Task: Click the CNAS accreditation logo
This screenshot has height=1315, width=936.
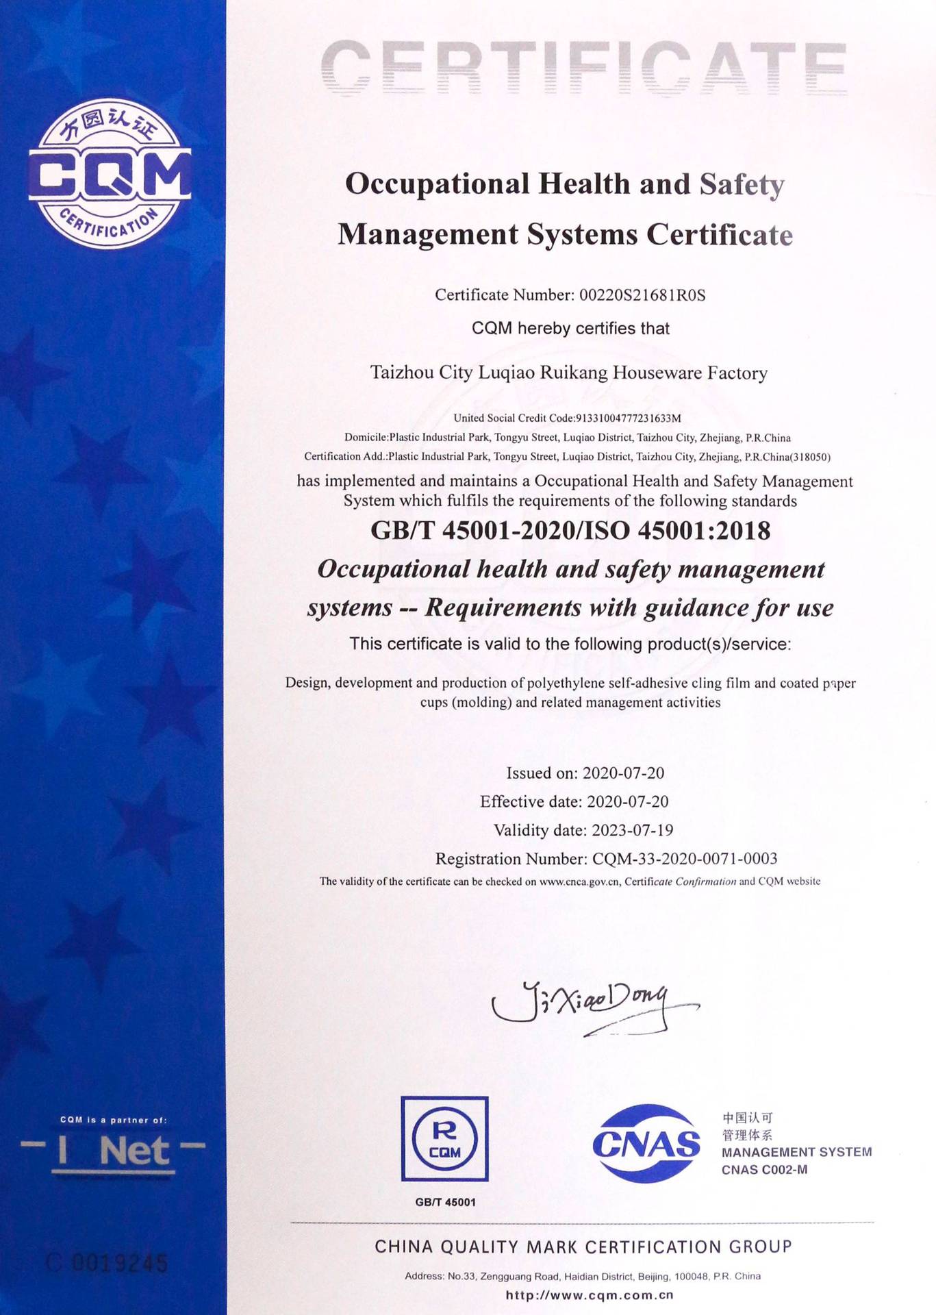Action: click(646, 1143)
